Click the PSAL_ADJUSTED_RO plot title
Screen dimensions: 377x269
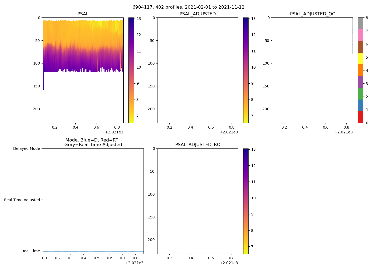(198, 145)
